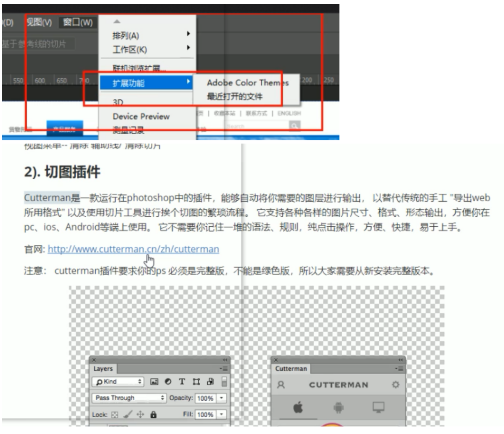Toggle lock all padlock icon

pyautogui.click(x=153, y=414)
